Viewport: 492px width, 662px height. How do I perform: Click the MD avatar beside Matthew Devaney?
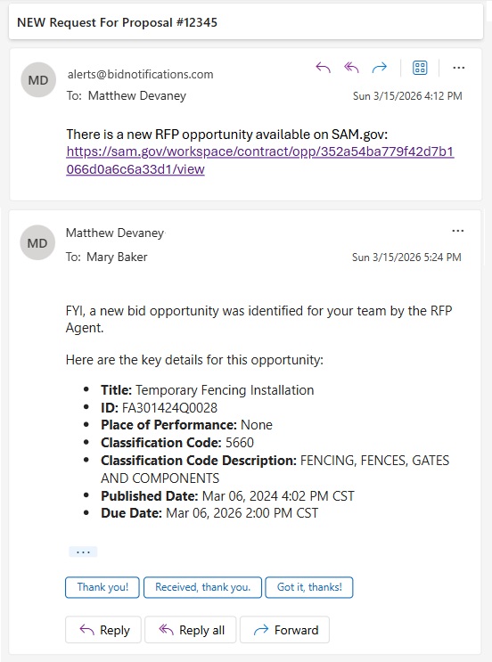[37, 242]
